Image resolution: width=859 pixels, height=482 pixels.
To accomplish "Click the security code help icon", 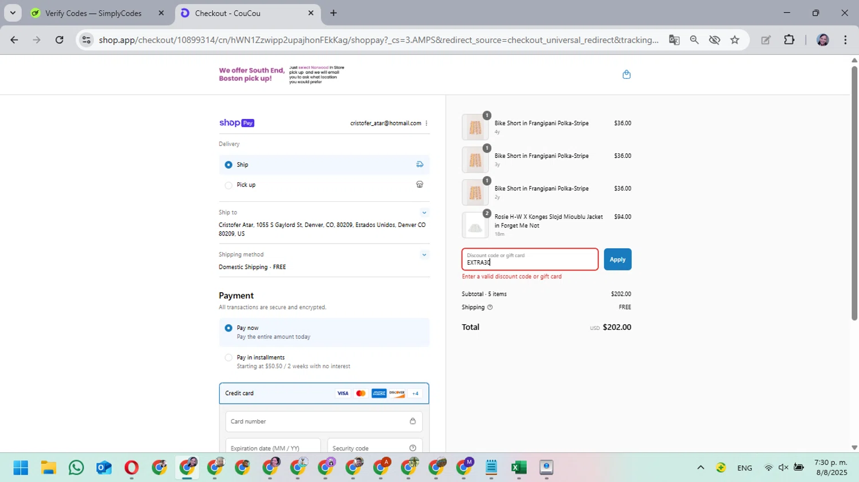I will (x=412, y=448).
